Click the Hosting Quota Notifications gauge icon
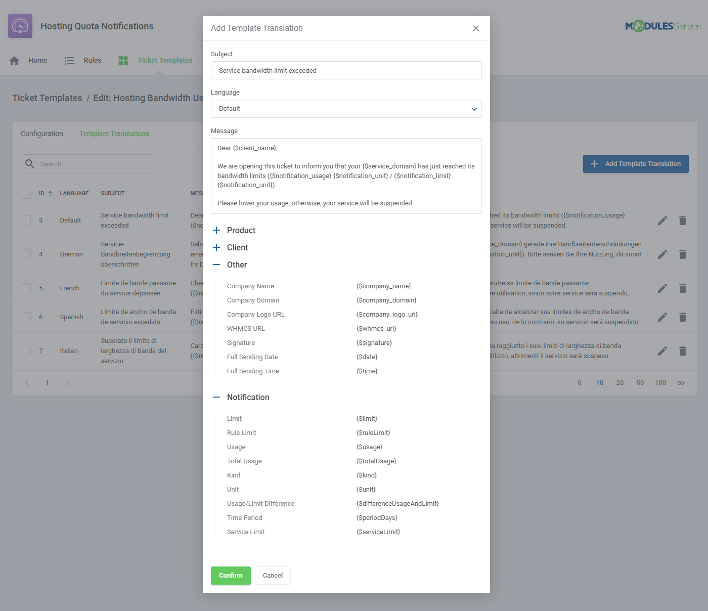The width and height of the screenshot is (708, 611). click(20, 25)
